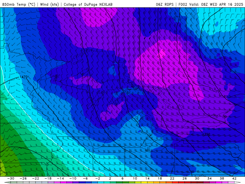This screenshot has width=245, height=184.
Task: Click the "850mb Temp (°C)" title text
Action: [x=19, y=4]
